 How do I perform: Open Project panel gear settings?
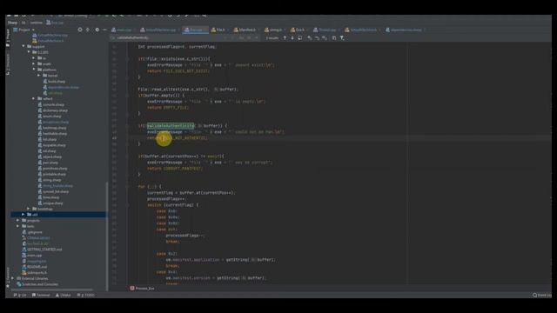(97, 30)
